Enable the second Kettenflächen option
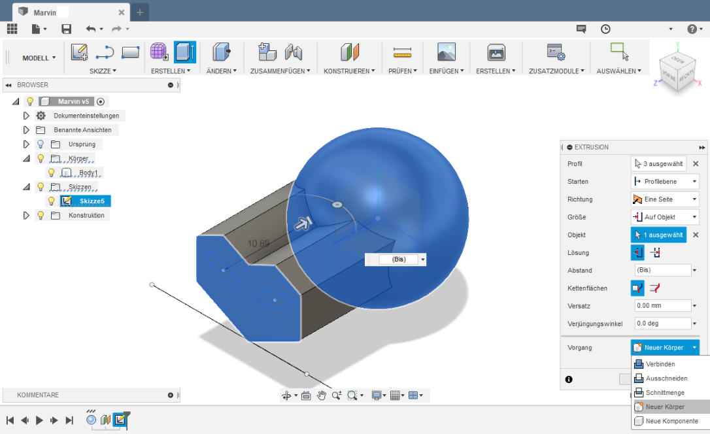This screenshot has width=710, height=434. tap(655, 288)
